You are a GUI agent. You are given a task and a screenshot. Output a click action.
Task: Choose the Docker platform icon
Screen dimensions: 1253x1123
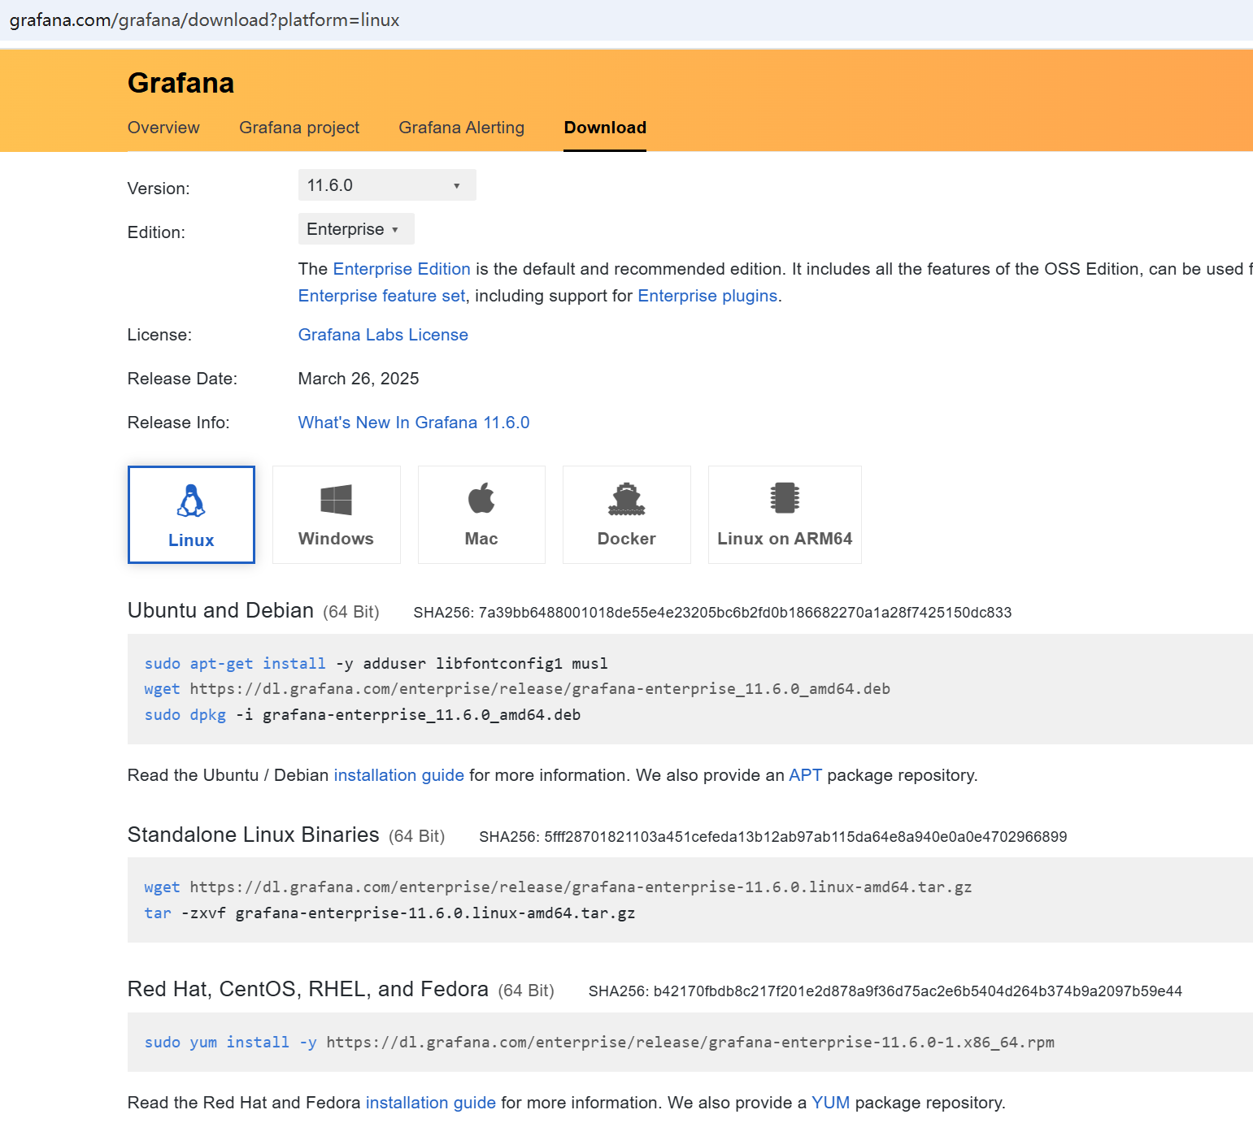coord(626,514)
